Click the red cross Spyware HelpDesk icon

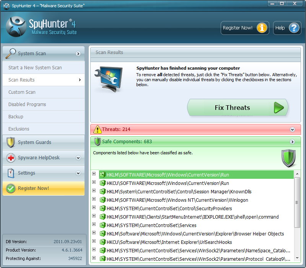tap(11, 158)
